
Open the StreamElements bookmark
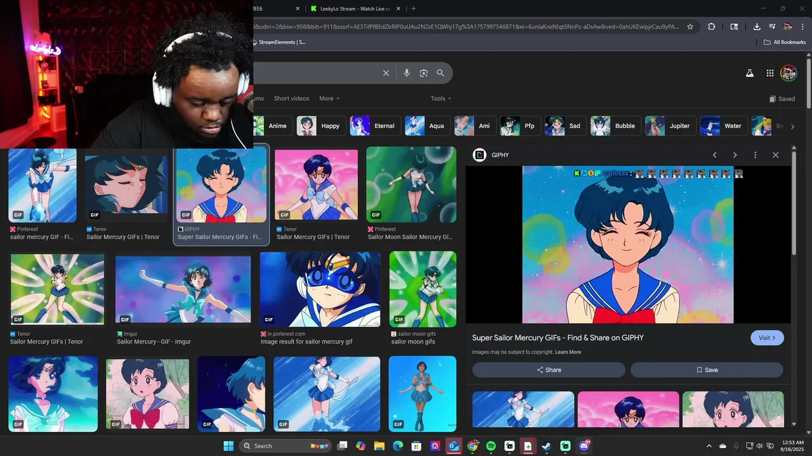[x=279, y=42]
